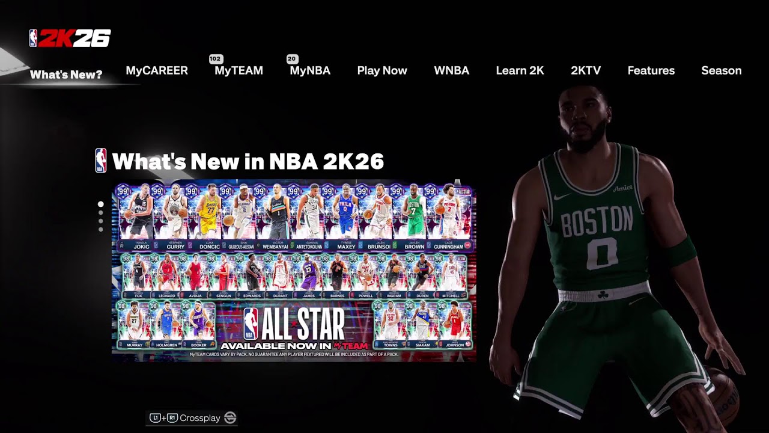Click the Booker 98 player card
Image resolution: width=769 pixels, height=433 pixels.
pyautogui.click(x=198, y=325)
